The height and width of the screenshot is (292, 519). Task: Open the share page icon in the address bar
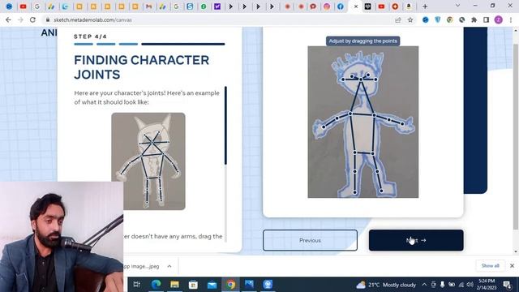(x=398, y=19)
